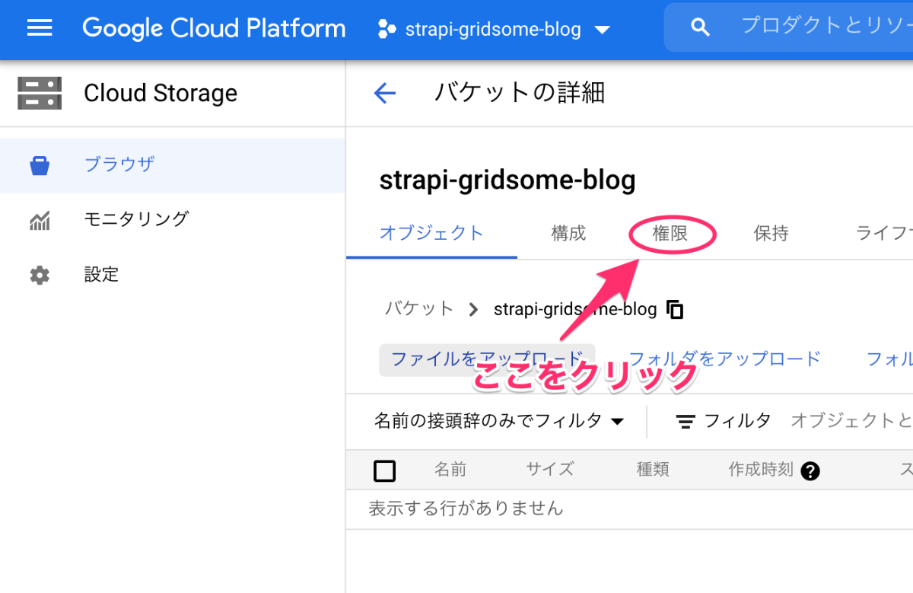This screenshot has height=593, width=913.
Task: Switch to the オブジェクト tab
Action: click(431, 233)
